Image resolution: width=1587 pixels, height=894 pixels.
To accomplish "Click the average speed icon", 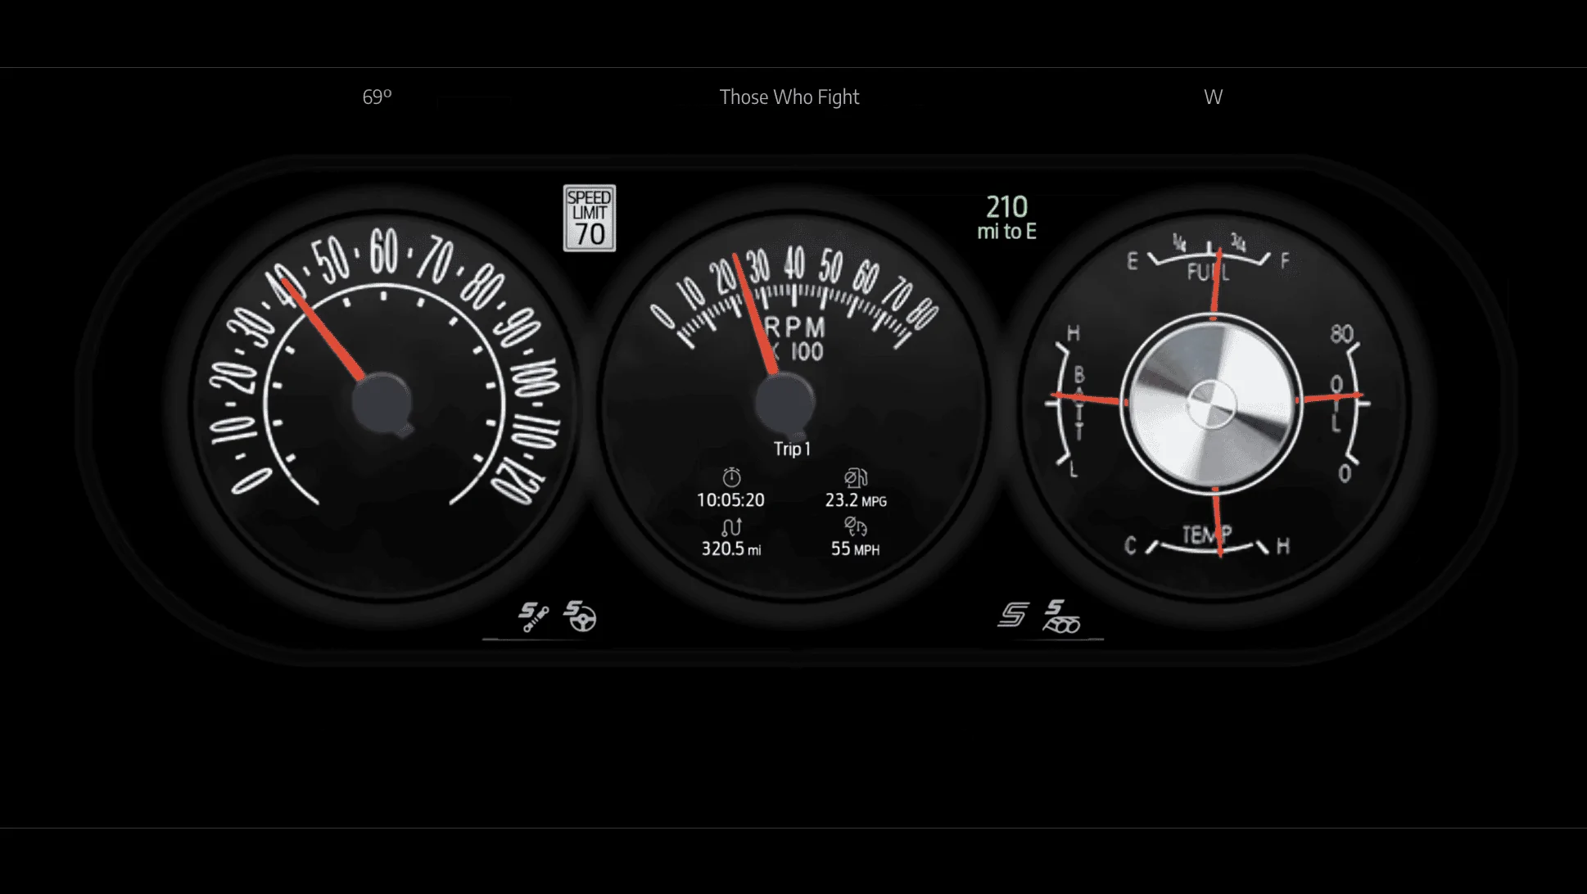I will [x=856, y=526].
